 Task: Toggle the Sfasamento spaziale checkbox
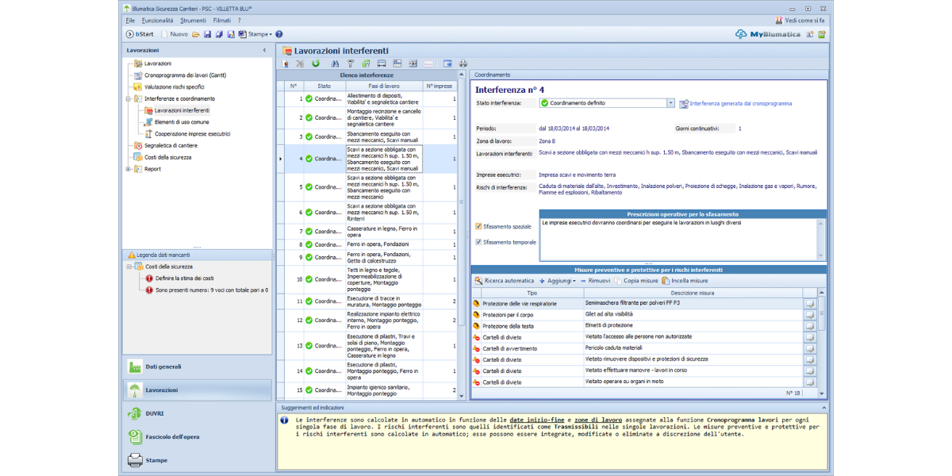[x=478, y=226]
